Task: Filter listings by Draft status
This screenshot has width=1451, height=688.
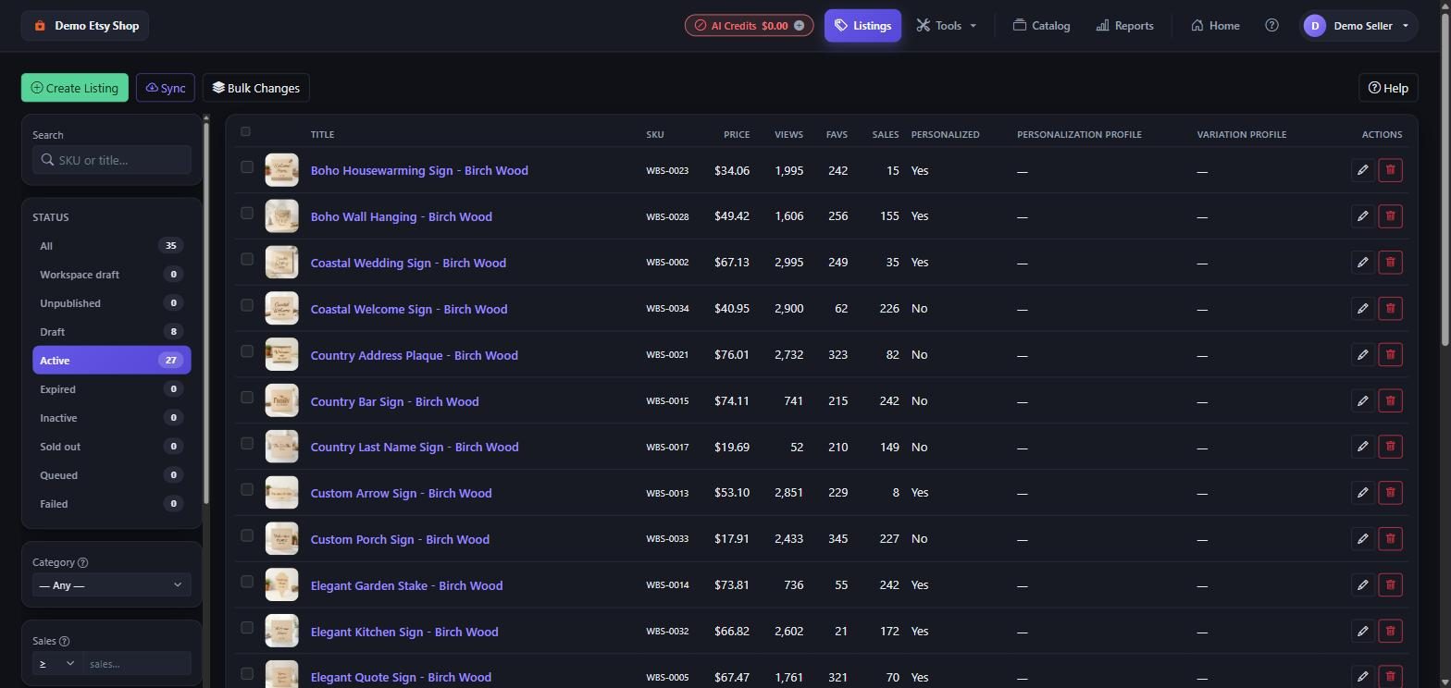Action: tap(111, 332)
